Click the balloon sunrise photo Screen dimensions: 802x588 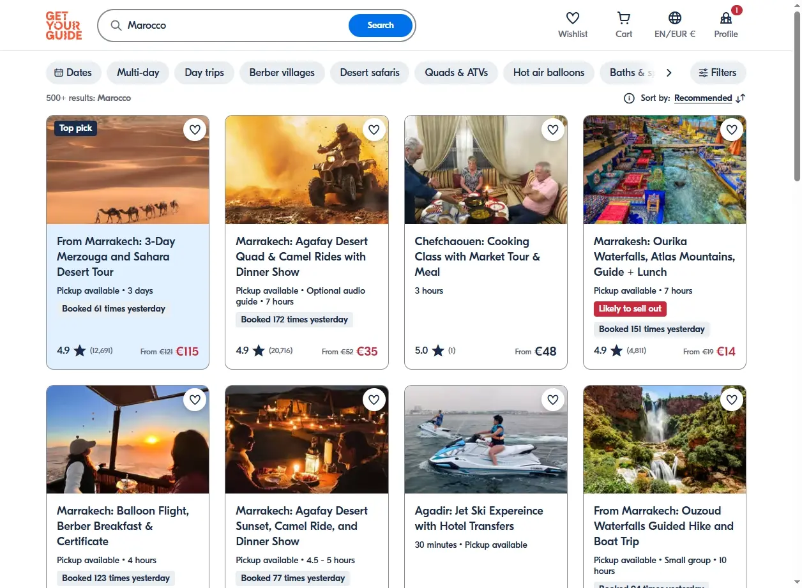click(x=128, y=439)
